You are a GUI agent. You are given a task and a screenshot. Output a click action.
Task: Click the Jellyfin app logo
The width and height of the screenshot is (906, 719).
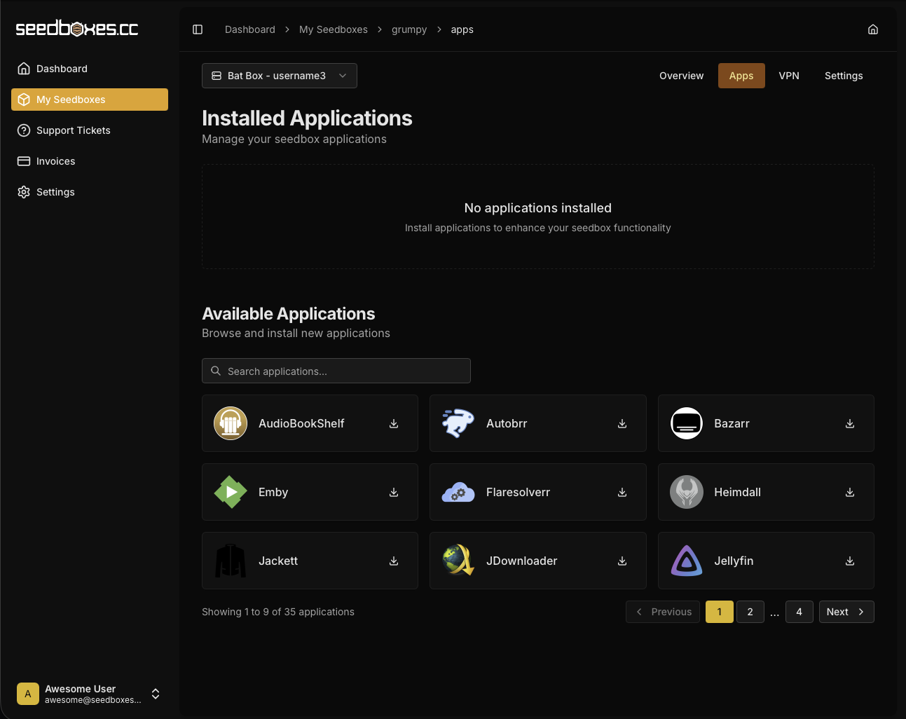687,561
